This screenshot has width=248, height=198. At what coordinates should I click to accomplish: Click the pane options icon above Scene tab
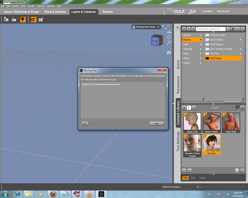[x=178, y=28]
